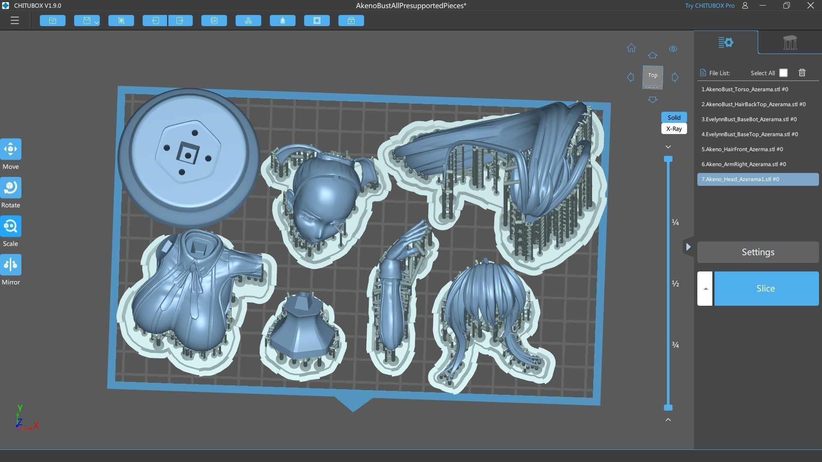The width and height of the screenshot is (822, 462).
Task: Rotate view with the down arrow
Action: (x=652, y=100)
